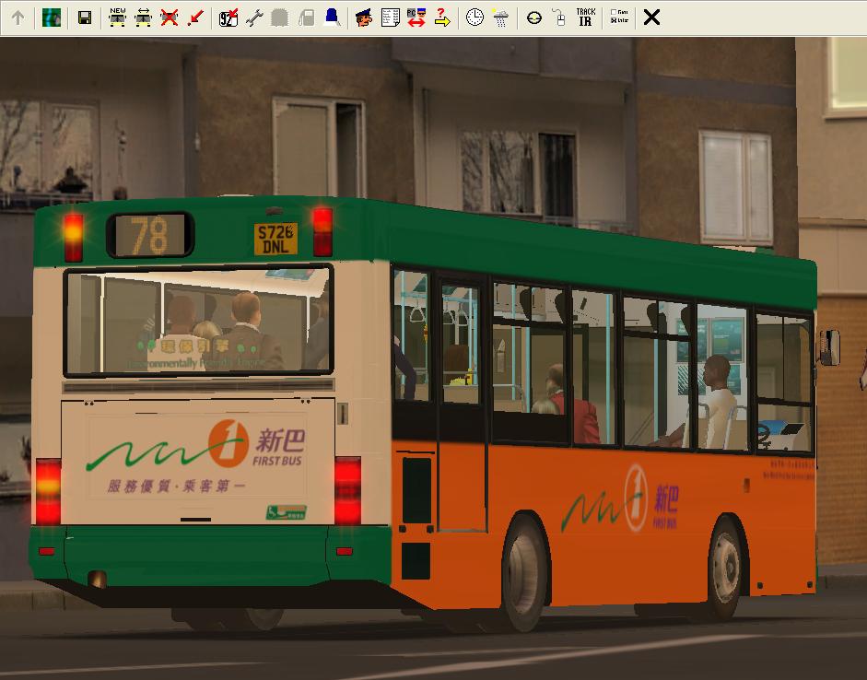Viewport: 867px width, 680px height.
Task: Save the situation with the floppy disk icon
Action: [85, 18]
